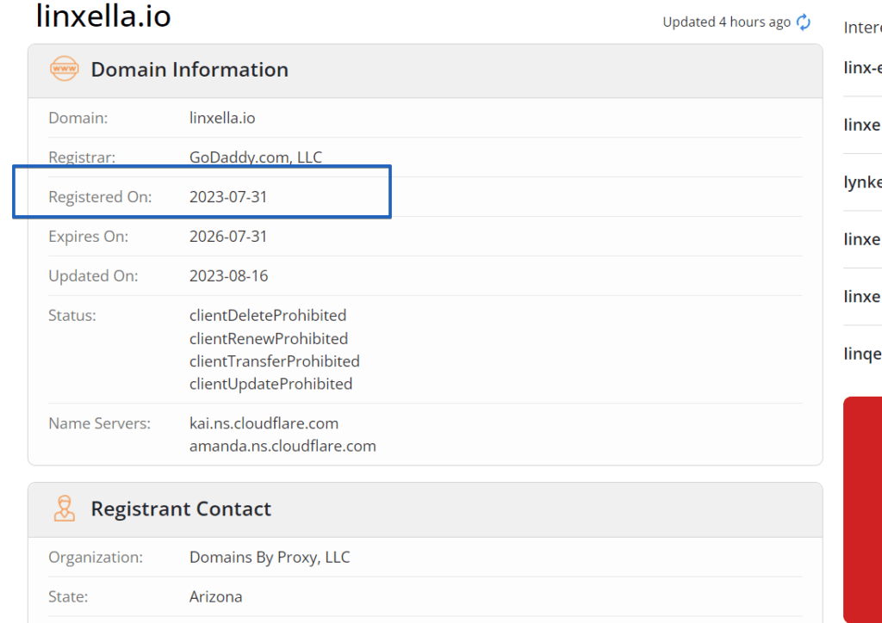The width and height of the screenshot is (882, 623).
Task: Click the linxella.io page title
Action: click(103, 15)
